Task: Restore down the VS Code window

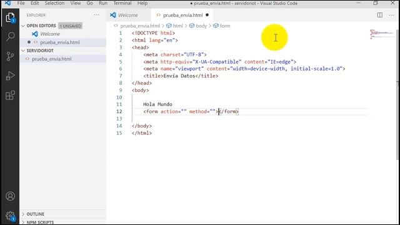Action: click(x=376, y=3)
